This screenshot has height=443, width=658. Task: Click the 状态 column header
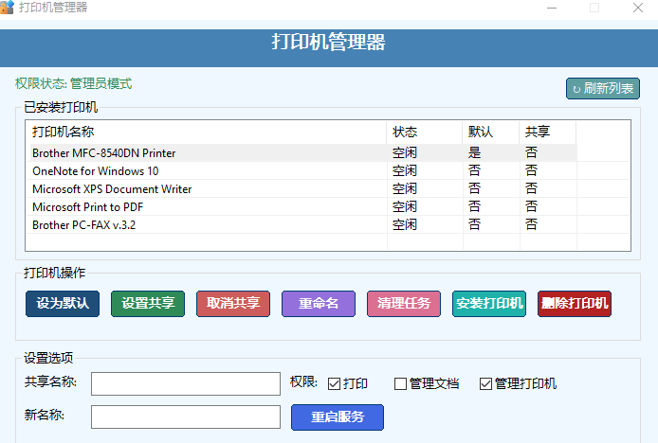coord(405,132)
